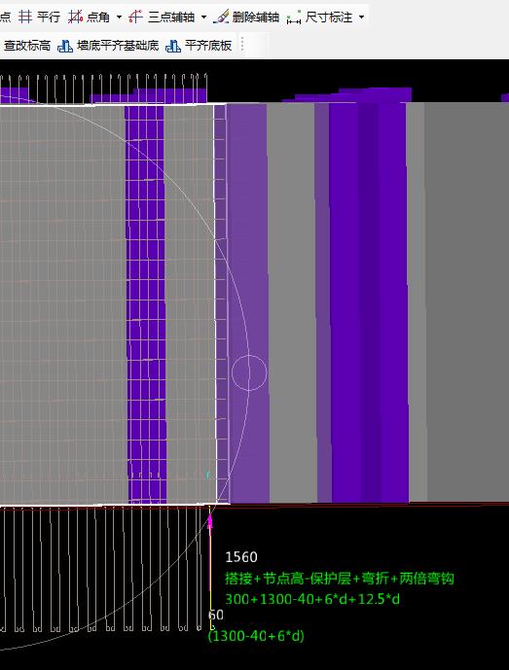
Task: Click the 删除辅轴 delete auxiliary axis brush
Action: pos(246,18)
